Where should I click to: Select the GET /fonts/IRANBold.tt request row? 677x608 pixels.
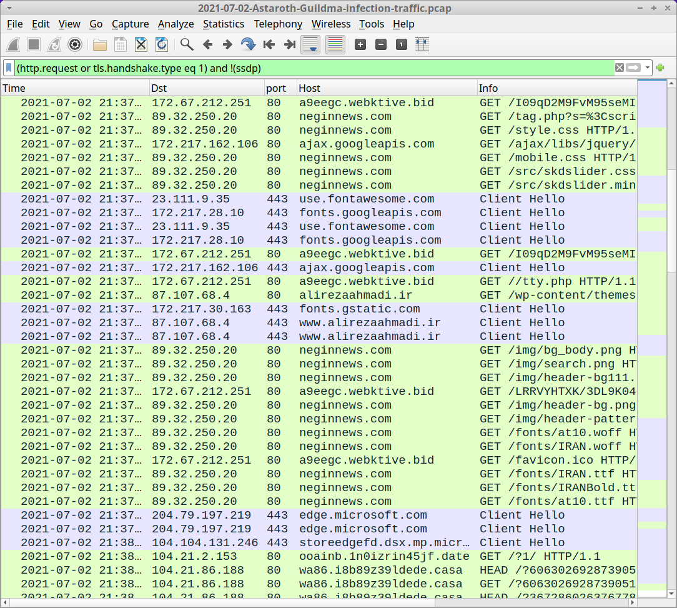point(319,488)
